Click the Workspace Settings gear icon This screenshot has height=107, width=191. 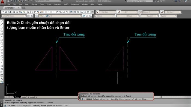[x=28, y=16]
